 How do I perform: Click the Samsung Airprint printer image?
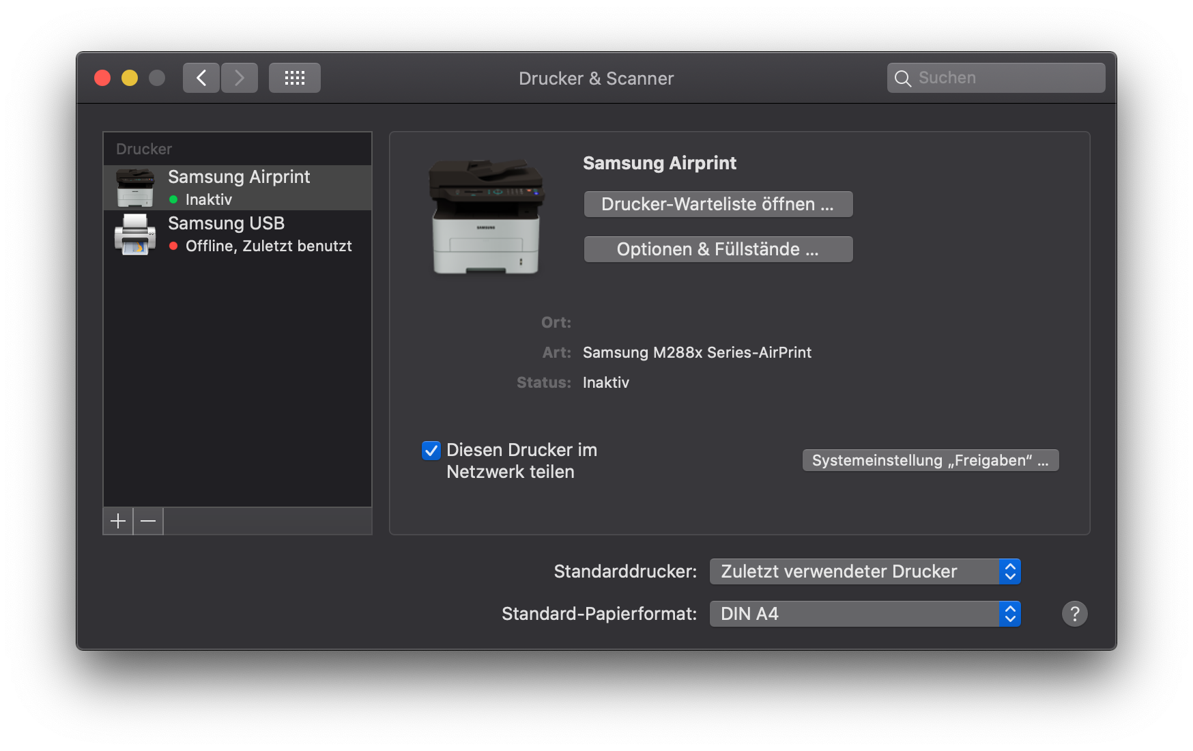coord(486,216)
